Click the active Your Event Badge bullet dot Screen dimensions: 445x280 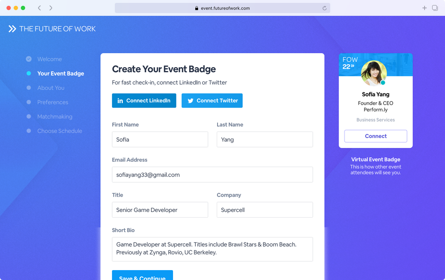(x=29, y=73)
